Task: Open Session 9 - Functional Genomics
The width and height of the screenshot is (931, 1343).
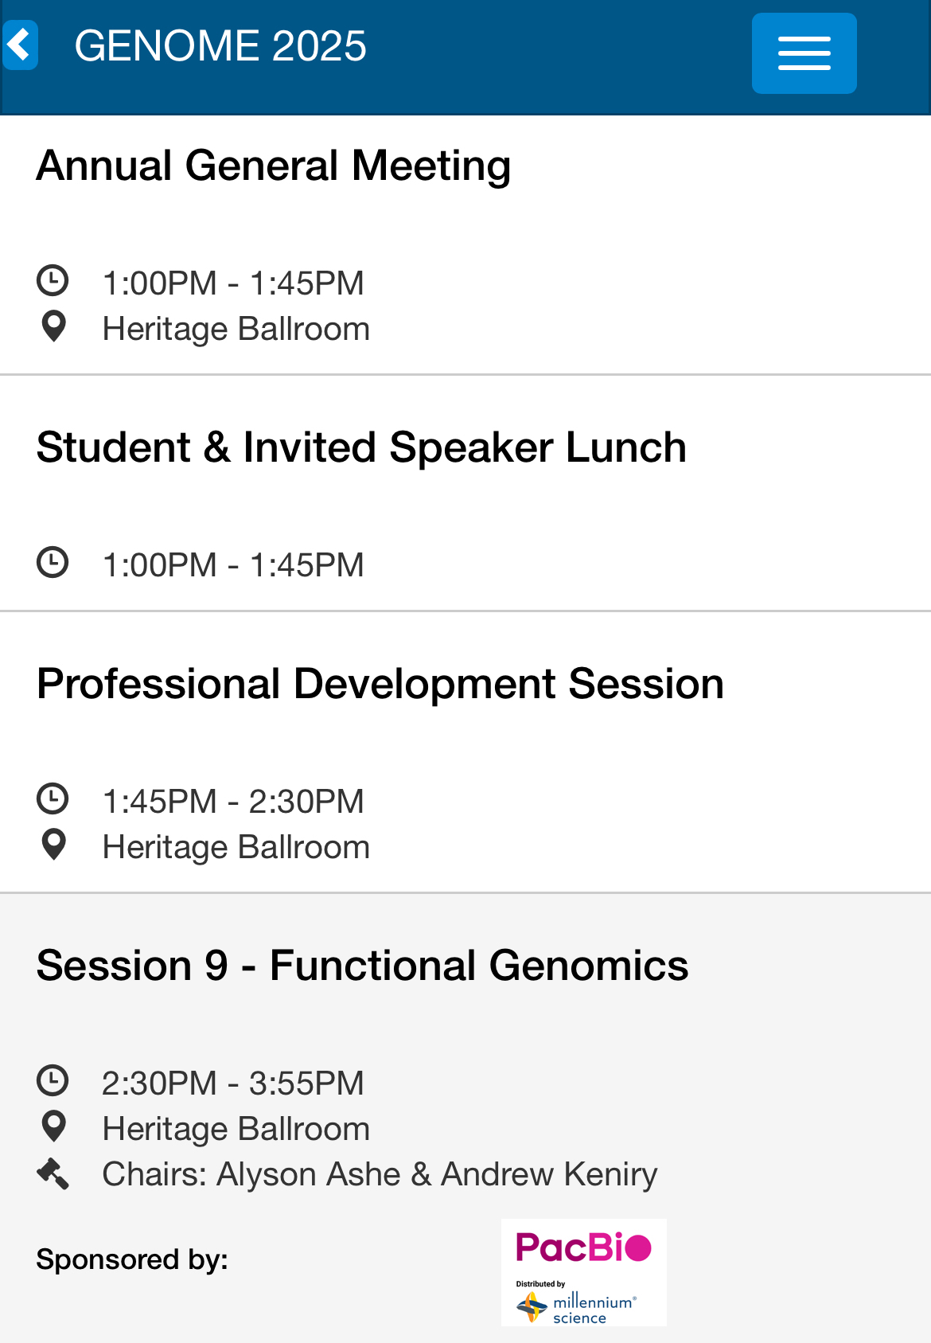Action: click(362, 966)
